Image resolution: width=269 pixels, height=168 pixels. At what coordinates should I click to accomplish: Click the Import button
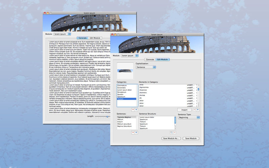tap(184, 110)
